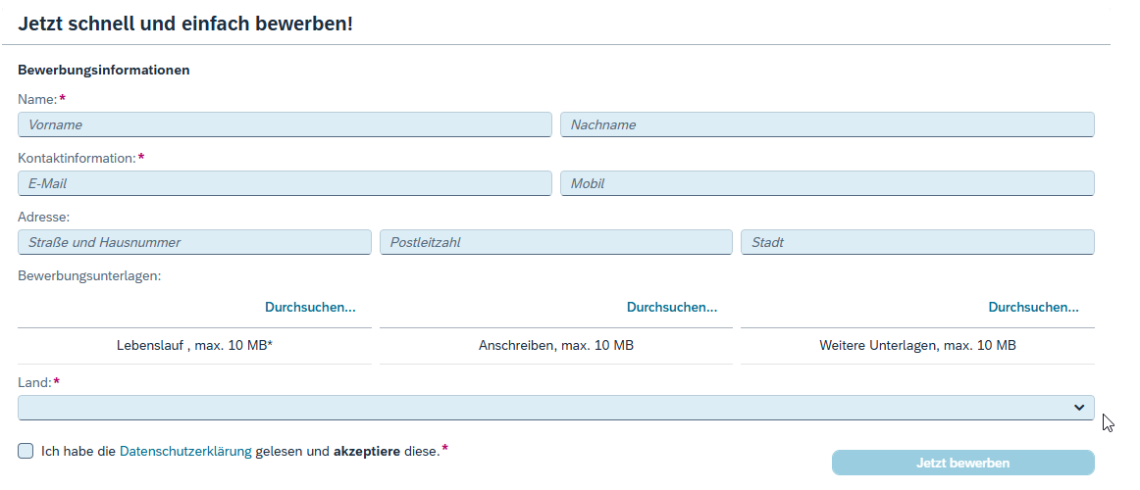
Task: Open Durchsuchen above the Anschreiben upload
Action: click(672, 307)
